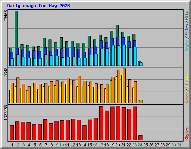The height and width of the screenshot is (149, 191).
Task: Click day label 19 on the x-axis
Action: 112,145
